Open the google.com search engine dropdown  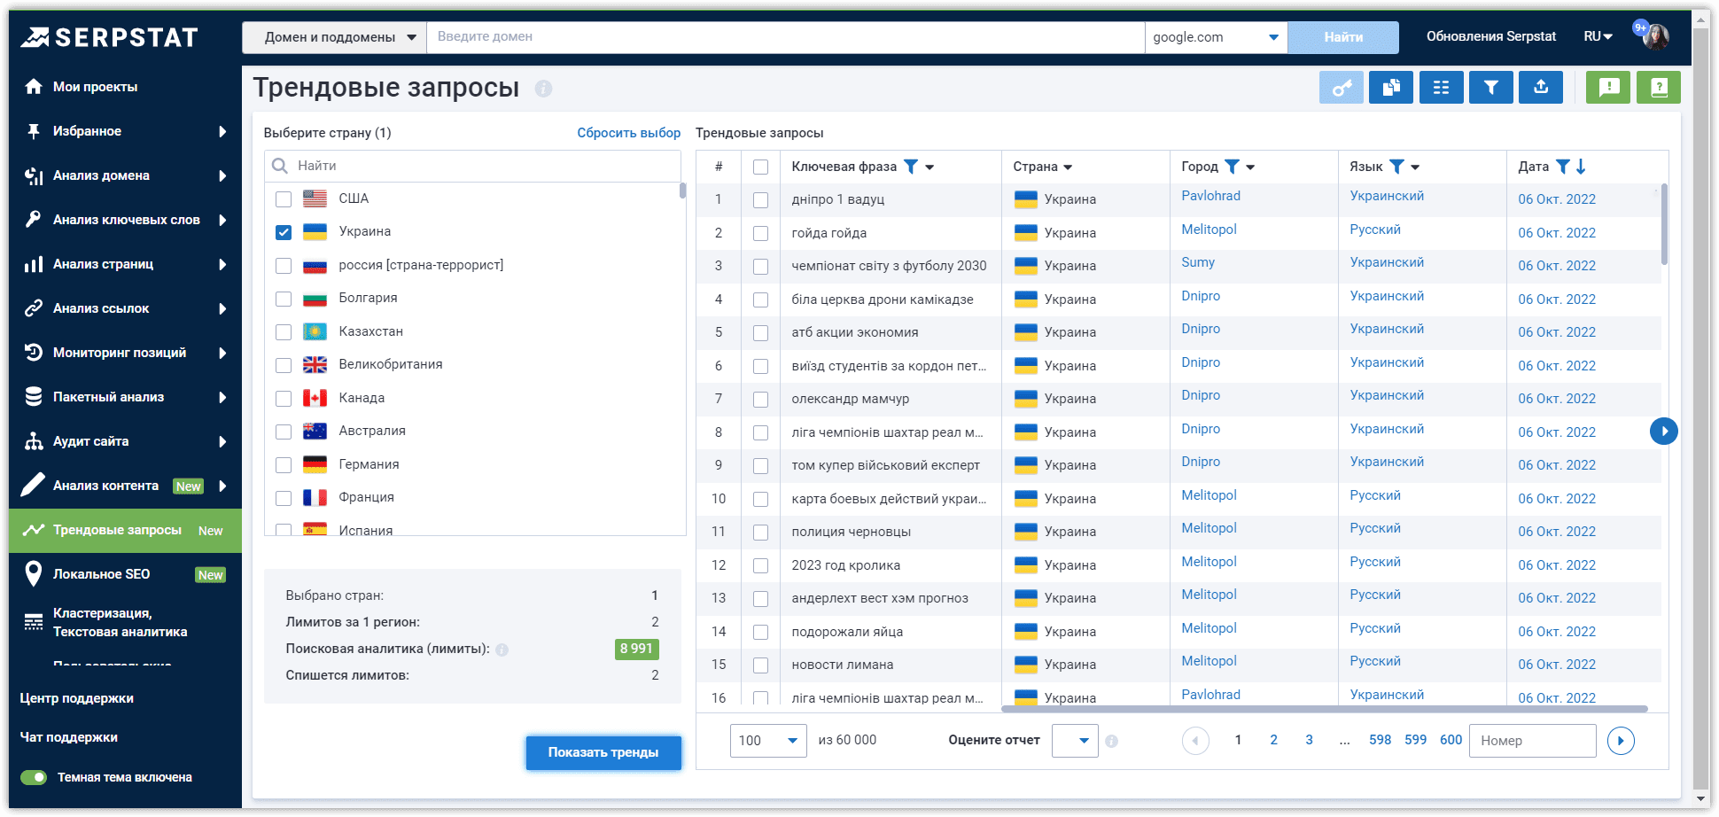click(x=1216, y=37)
